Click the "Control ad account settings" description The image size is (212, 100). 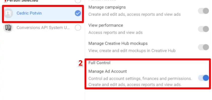[x=140, y=78]
